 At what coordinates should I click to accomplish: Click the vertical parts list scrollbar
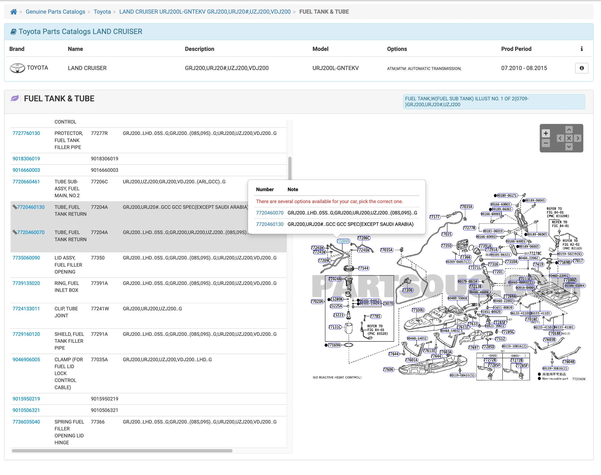pyautogui.click(x=290, y=169)
